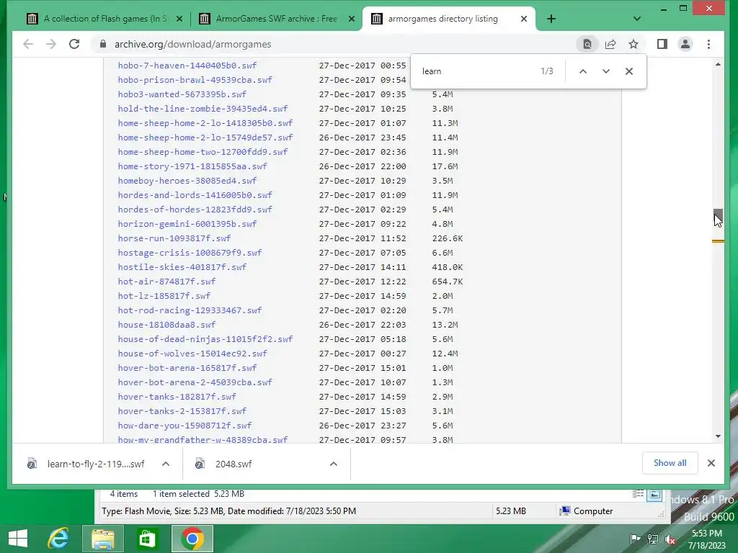Viewport: 738px width, 553px height.
Task: Go forward to next page
Action: tap(51, 44)
